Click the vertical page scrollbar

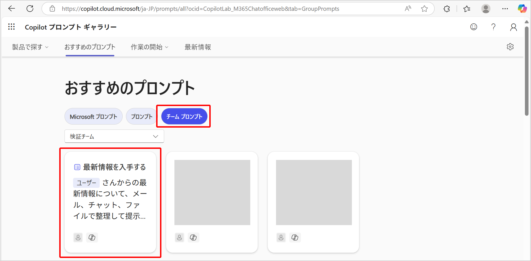click(527, 71)
